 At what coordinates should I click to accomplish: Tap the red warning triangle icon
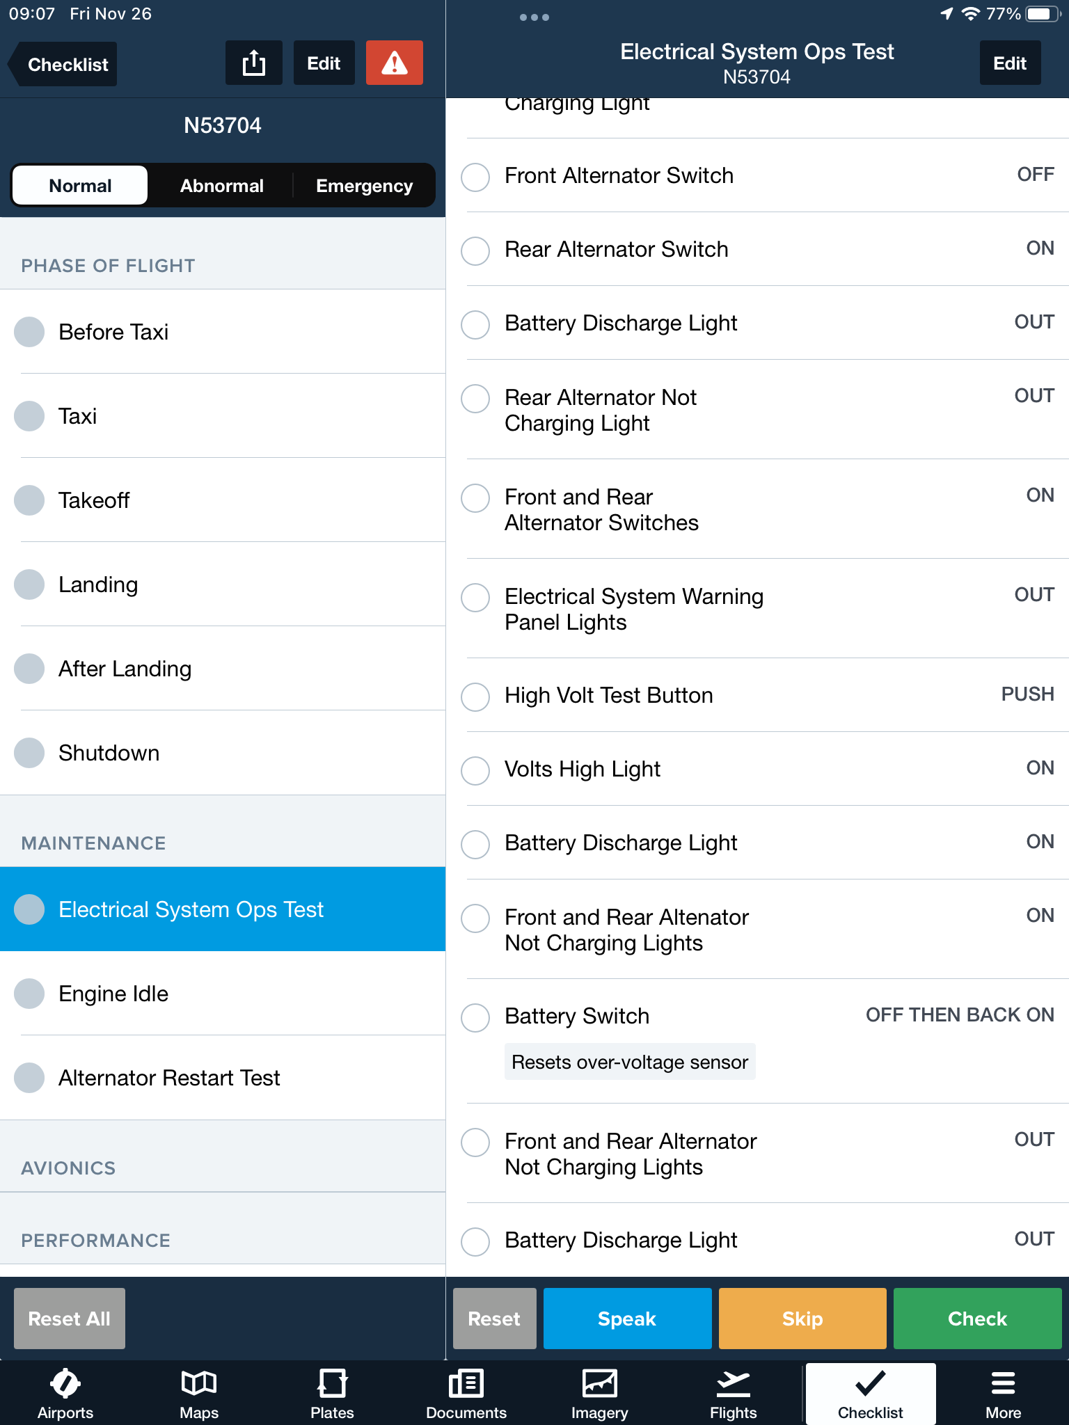[x=394, y=63]
